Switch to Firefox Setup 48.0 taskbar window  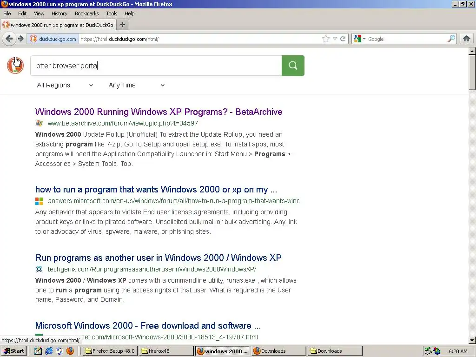click(110, 351)
